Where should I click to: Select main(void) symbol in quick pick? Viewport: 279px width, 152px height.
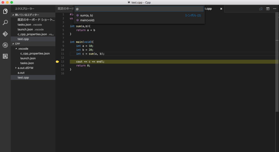tap(139, 20)
